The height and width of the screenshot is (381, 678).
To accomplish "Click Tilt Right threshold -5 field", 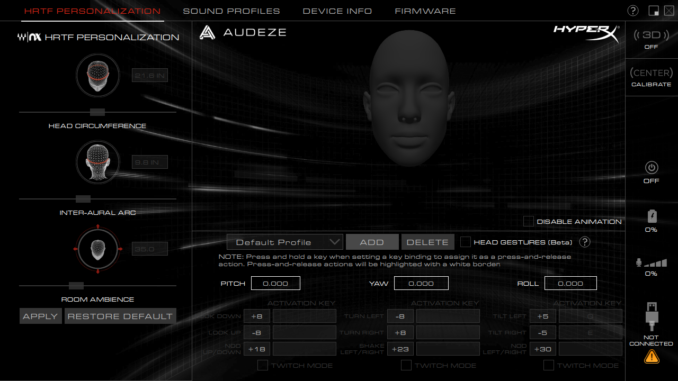I will click(x=543, y=332).
